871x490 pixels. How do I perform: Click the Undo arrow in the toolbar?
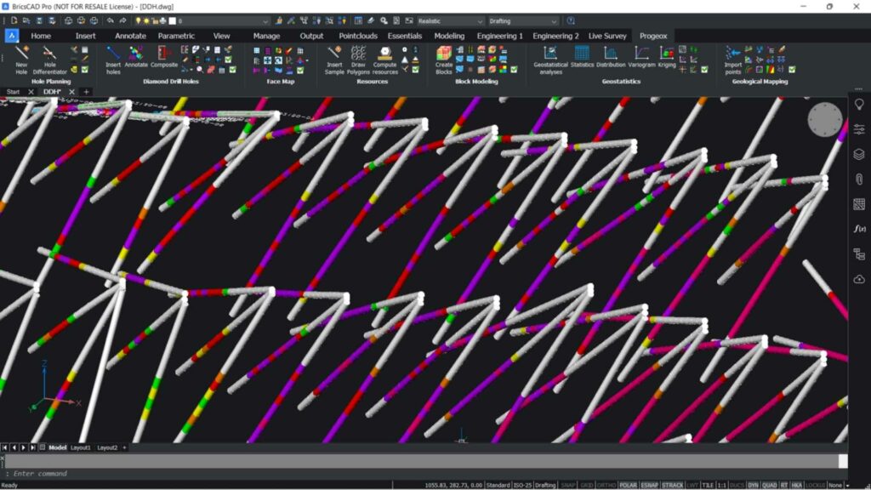pyautogui.click(x=110, y=20)
